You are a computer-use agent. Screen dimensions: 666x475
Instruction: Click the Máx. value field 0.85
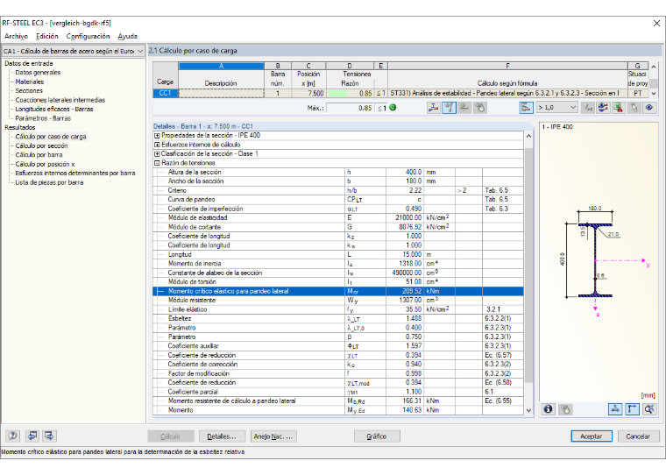(x=350, y=108)
